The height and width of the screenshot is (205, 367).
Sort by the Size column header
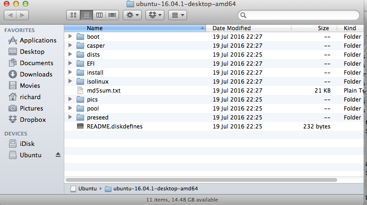point(314,28)
